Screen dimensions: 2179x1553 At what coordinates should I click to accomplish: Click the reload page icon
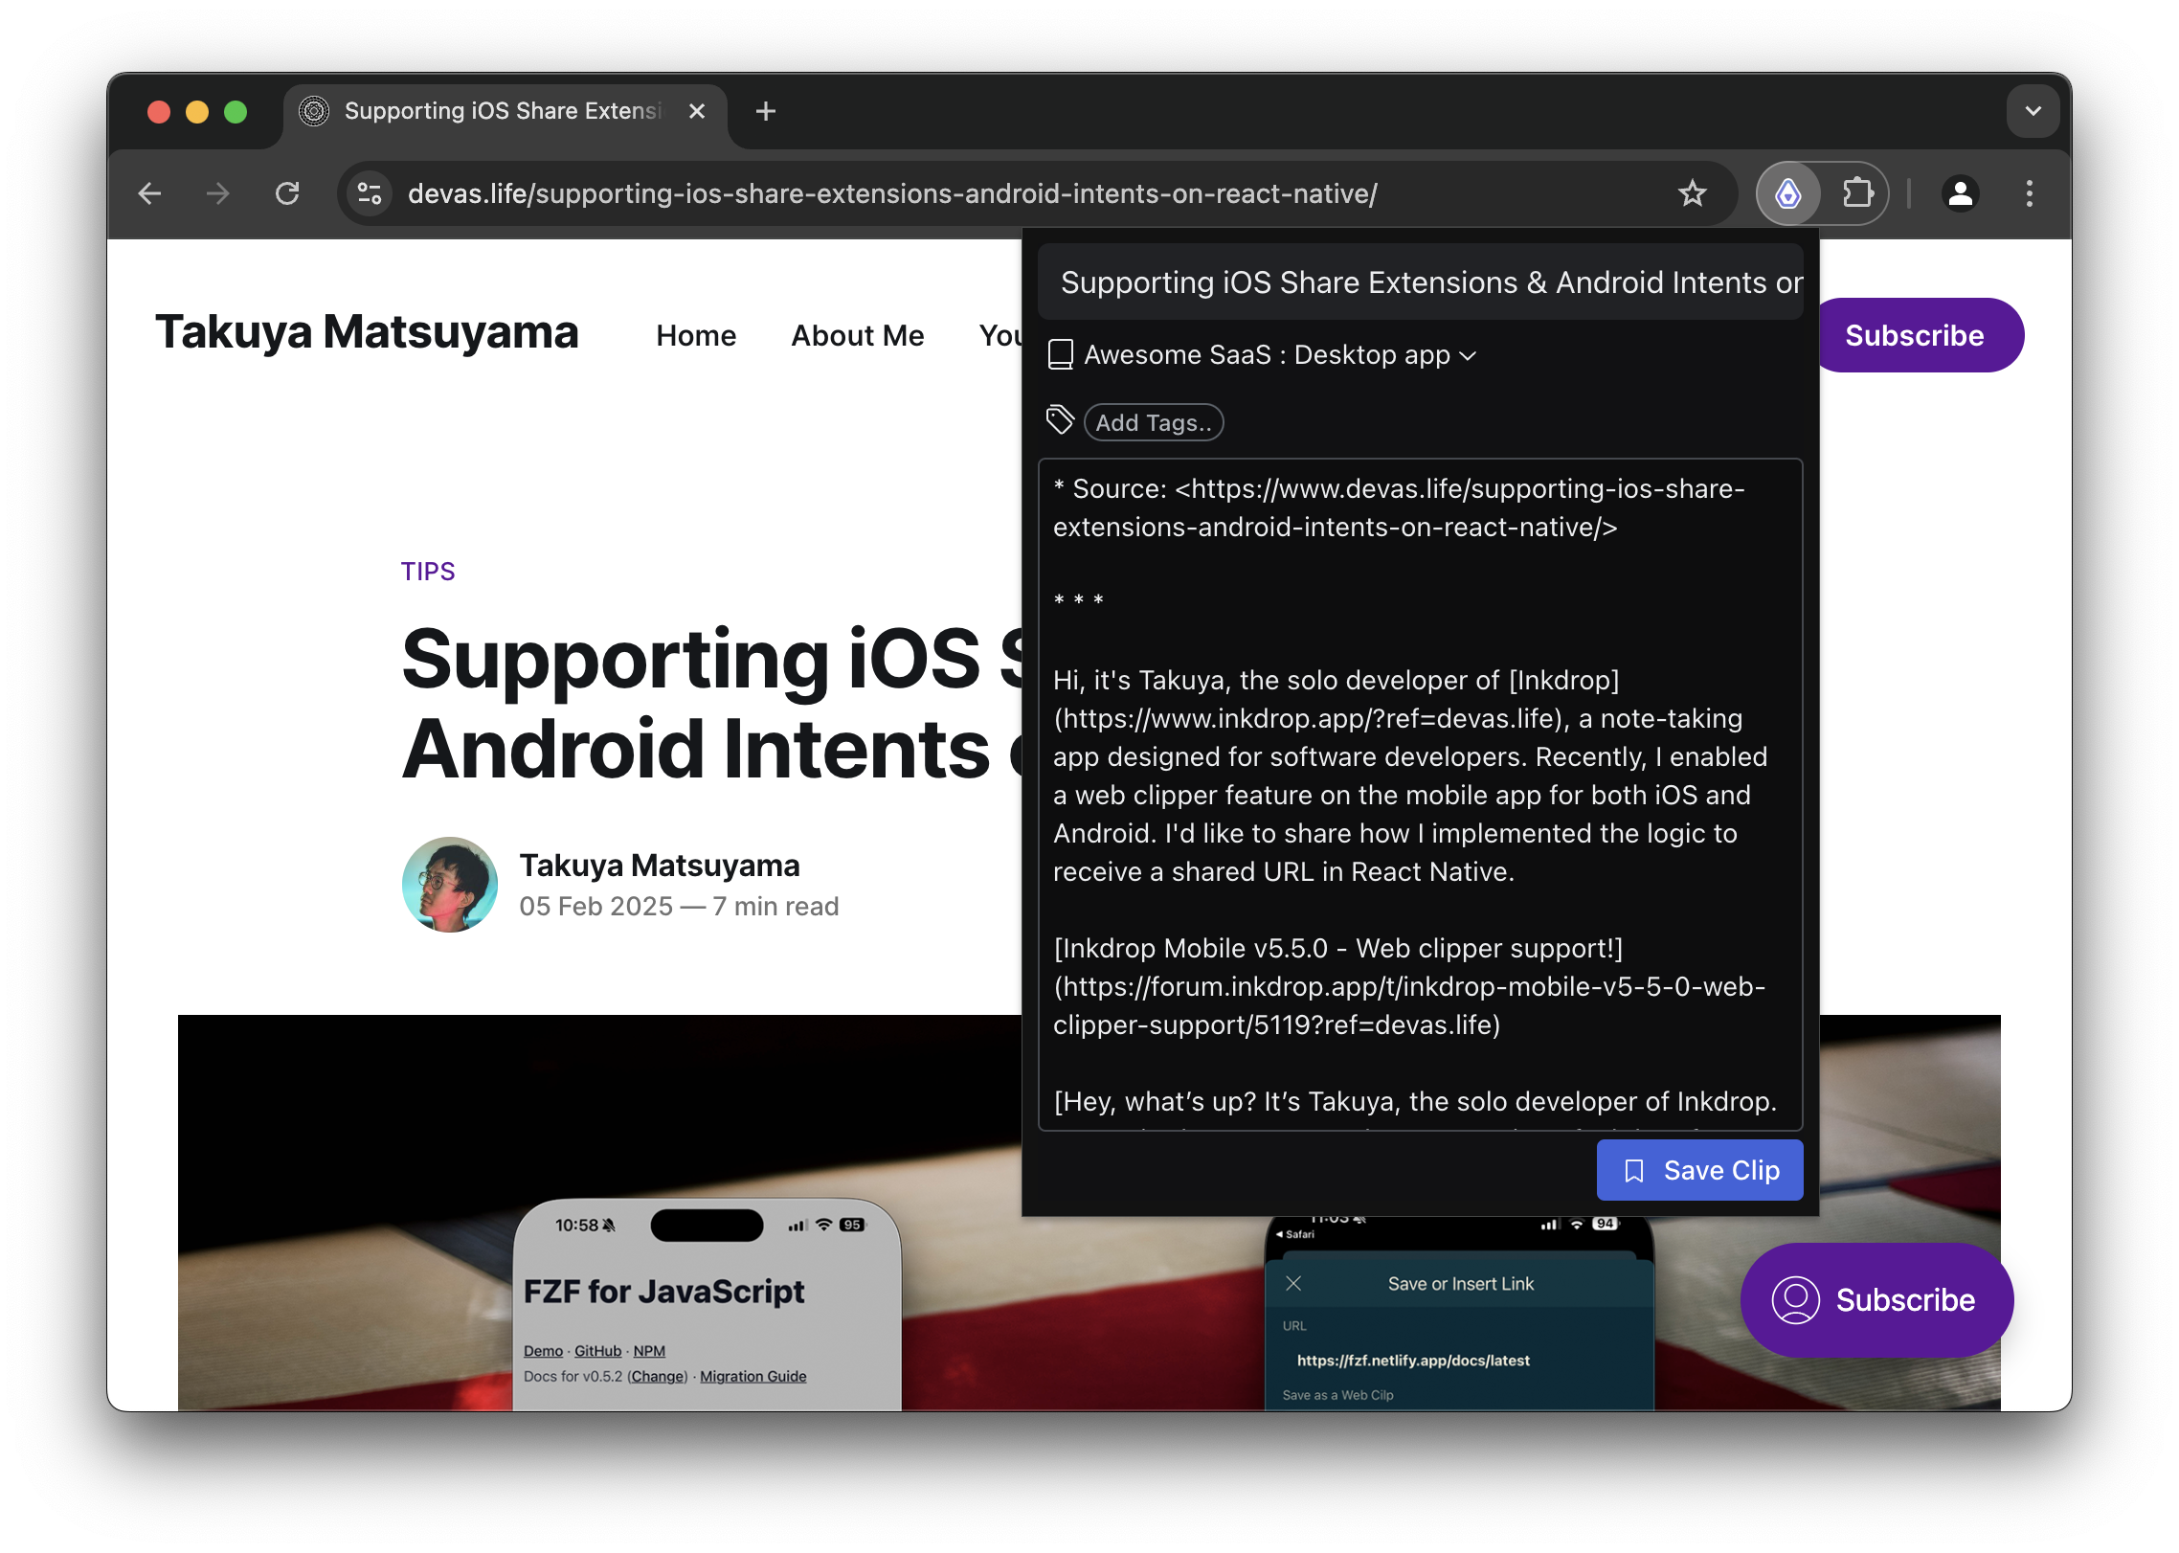(288, 193)
